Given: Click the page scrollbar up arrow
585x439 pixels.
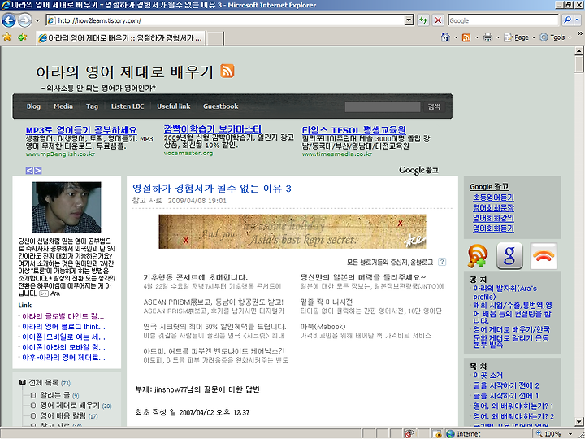Looking at the screenshot, I should pyautogui.click(x=579, y=50).
